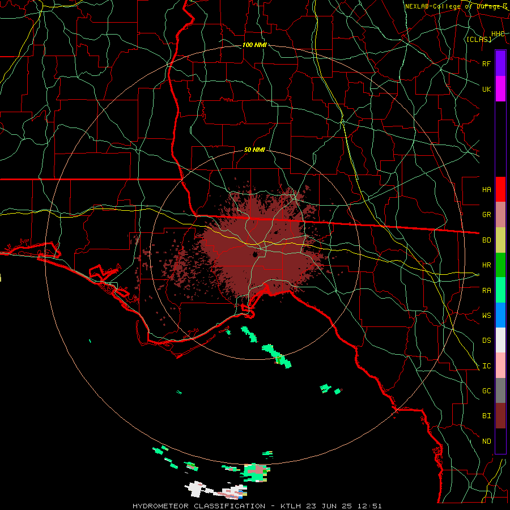Viewport: 510px width, 510px height.
Task: Click the IC legend label
Action: [x=486, y=366]
